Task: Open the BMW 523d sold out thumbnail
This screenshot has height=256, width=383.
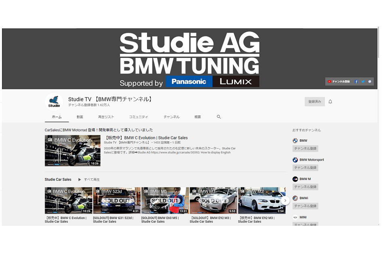Action: [117, 201]
